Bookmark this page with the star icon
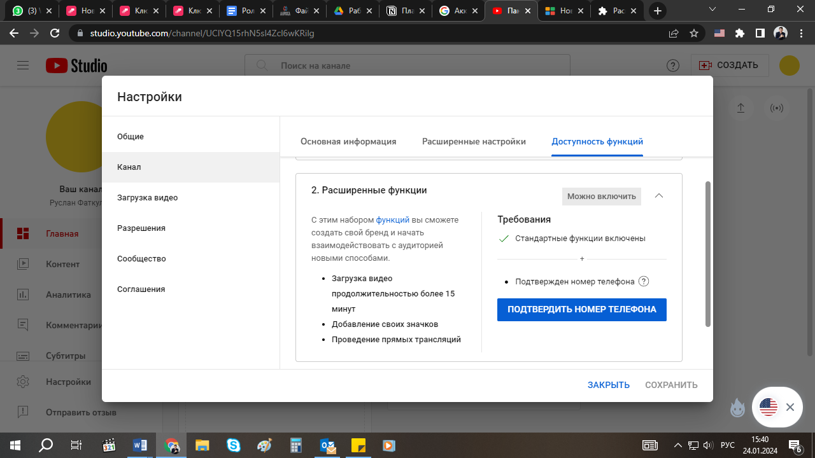The image size is (815, 458). [x=694, y=33]
